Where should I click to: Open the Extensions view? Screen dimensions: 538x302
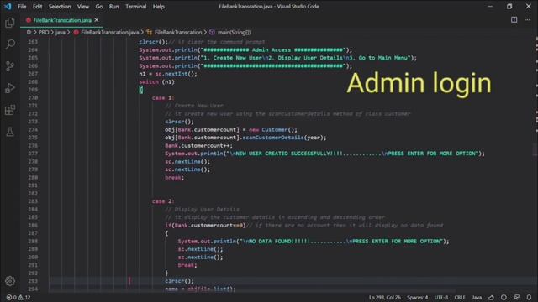(10, 110)
